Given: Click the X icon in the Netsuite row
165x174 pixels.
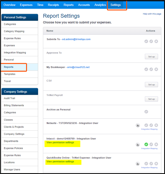Looking at the screenshot, I should [156, 125].
